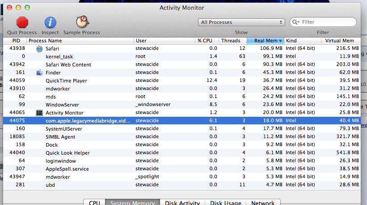
Task: Select the ubd process row
Action: [x=182, y=184]
